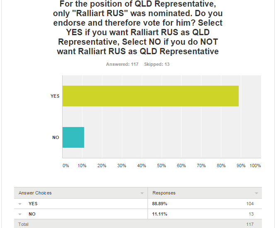Click the teal NO bar in chart
This screenshot has width=276, height=228.
73,137
